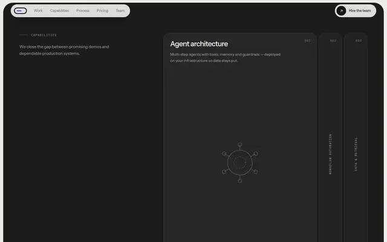The width and height of the screenshot is (387, 242).
Task: Navigate to the Pricing section
Action: click(102, 11)
